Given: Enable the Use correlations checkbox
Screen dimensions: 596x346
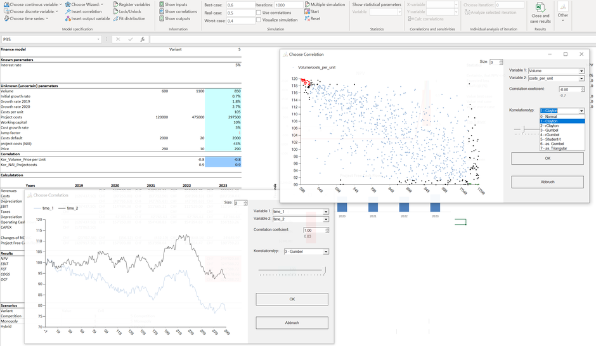Looking at the screenshot, I should pyautogui.click(x=259, y=13).
